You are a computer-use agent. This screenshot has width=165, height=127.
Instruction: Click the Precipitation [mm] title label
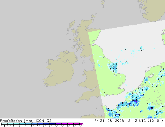click(17, 121)
